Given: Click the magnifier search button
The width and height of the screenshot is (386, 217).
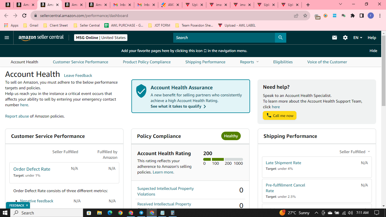Looking at the screenshot, I should 280,38.
